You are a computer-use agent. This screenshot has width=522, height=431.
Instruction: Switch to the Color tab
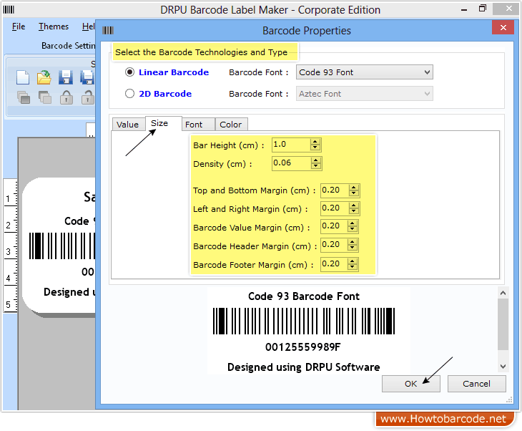pyautogui.click(x=231, y=125)
